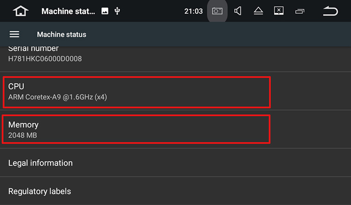
Task: Go back using the return arrow
Action: coord(330,11)
